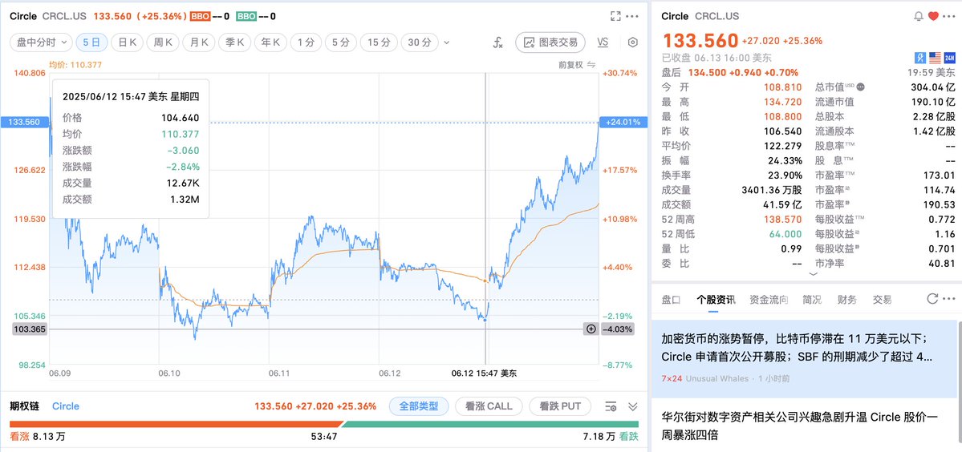Open 图表交易 chart trading button
The width and height of the screenshot is (962, 452).
pos(550,42)
